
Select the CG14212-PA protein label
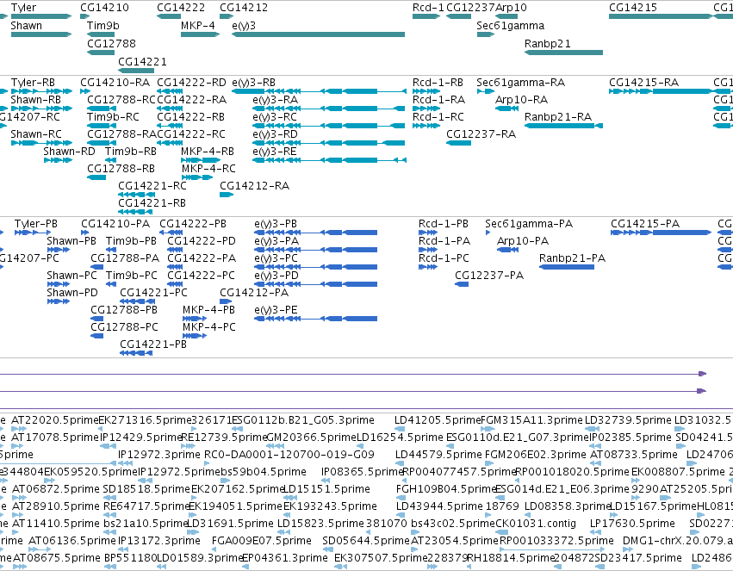[x=254, y=293]
